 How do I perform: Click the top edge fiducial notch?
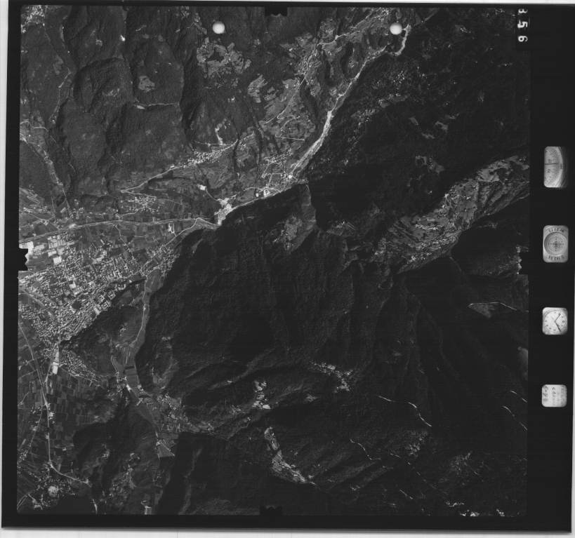pos(275,11)
